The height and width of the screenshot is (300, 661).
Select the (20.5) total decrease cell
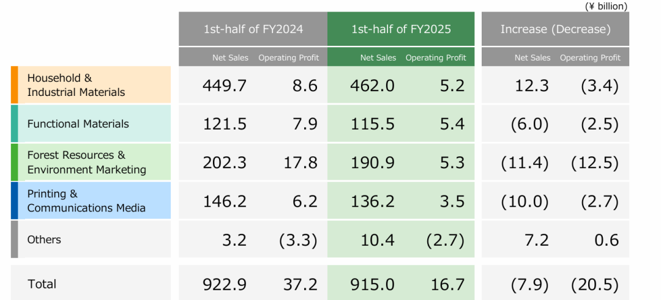[594, 284]
